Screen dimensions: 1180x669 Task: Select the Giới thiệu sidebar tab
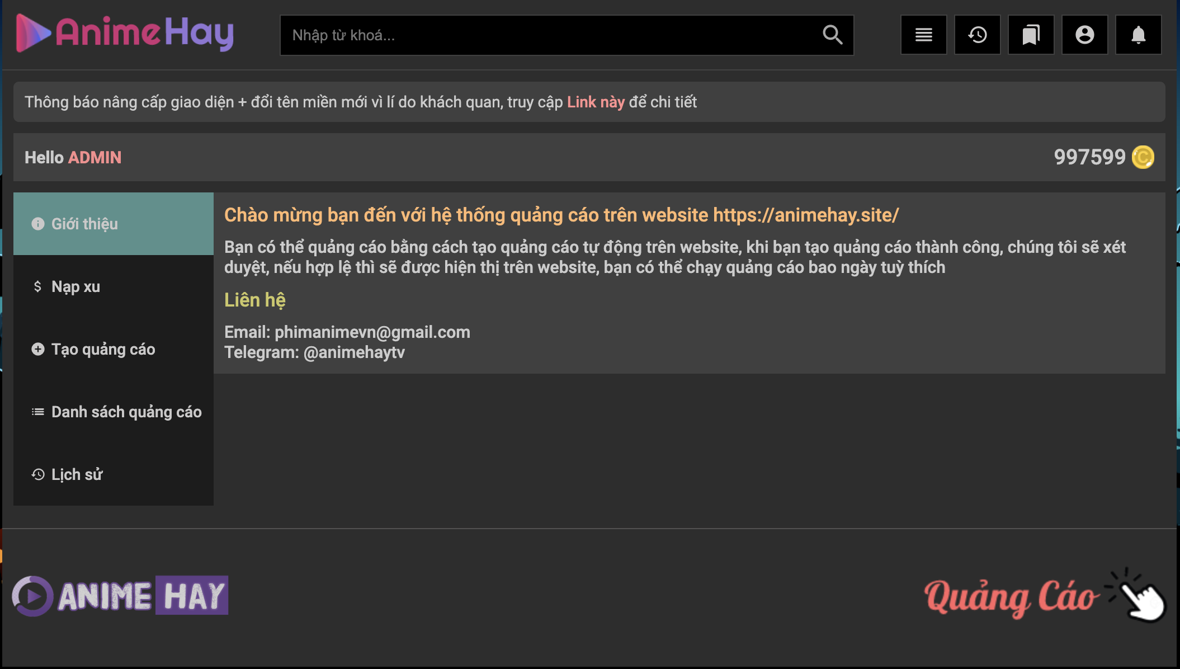(114, 224)
